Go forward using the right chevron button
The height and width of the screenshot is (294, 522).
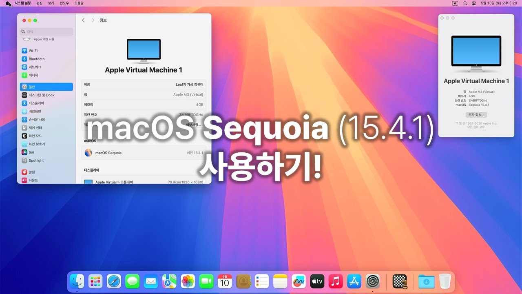coord(93,20)
